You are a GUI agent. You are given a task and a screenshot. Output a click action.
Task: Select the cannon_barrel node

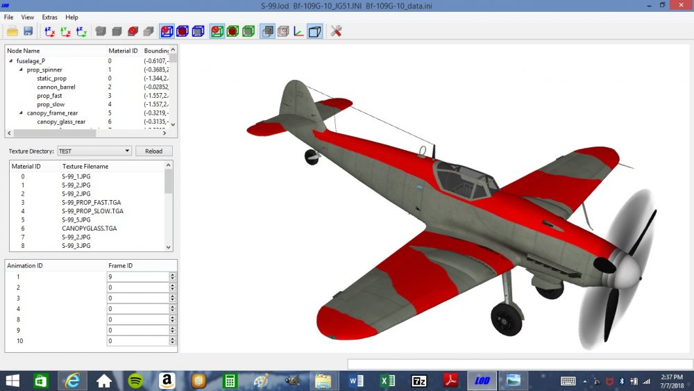tap(56, 87)
